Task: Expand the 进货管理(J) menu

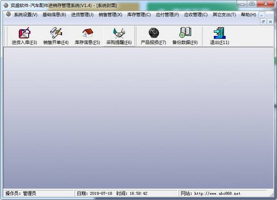Action: [82, 15]
